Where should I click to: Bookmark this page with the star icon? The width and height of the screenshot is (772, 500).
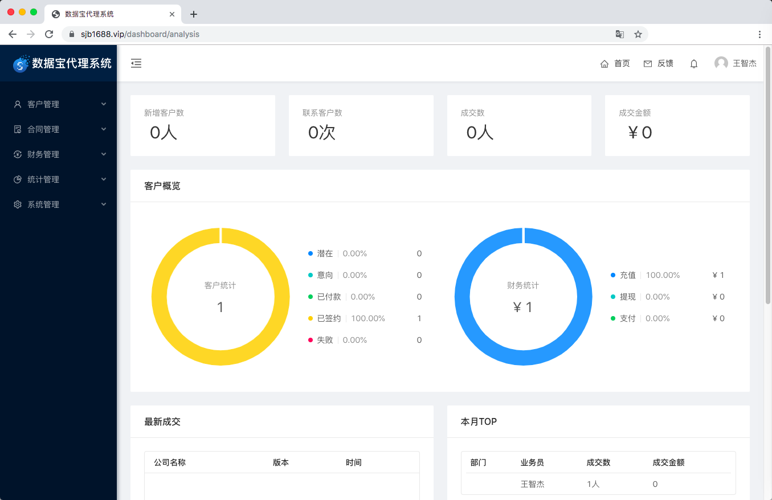point(638,34)
